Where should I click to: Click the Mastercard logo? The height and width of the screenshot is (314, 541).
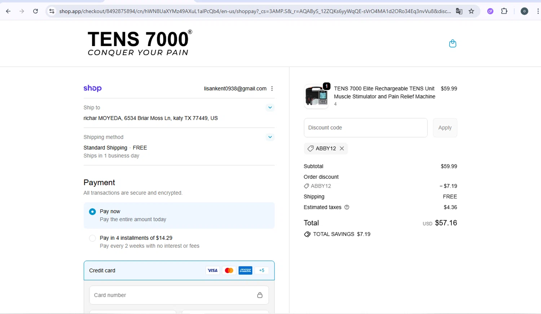(229, 270)
